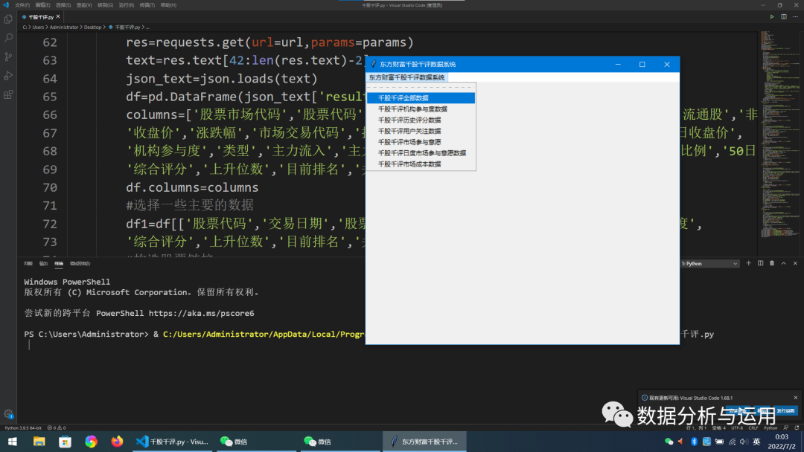The image size is (804, 452).
Task: Open Microsoft Store from taskbar
Action: point(65,442)
